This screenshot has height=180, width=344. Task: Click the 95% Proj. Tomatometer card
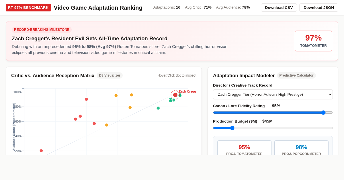click(244, 148)
